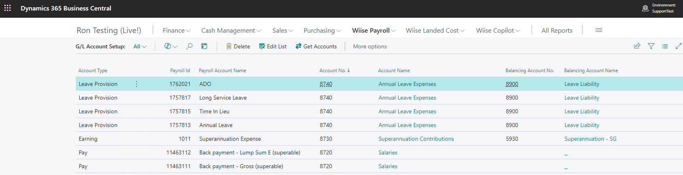Viewport: 683px width, 175px height.
Task: Click the share page icon
Action: 637,46
